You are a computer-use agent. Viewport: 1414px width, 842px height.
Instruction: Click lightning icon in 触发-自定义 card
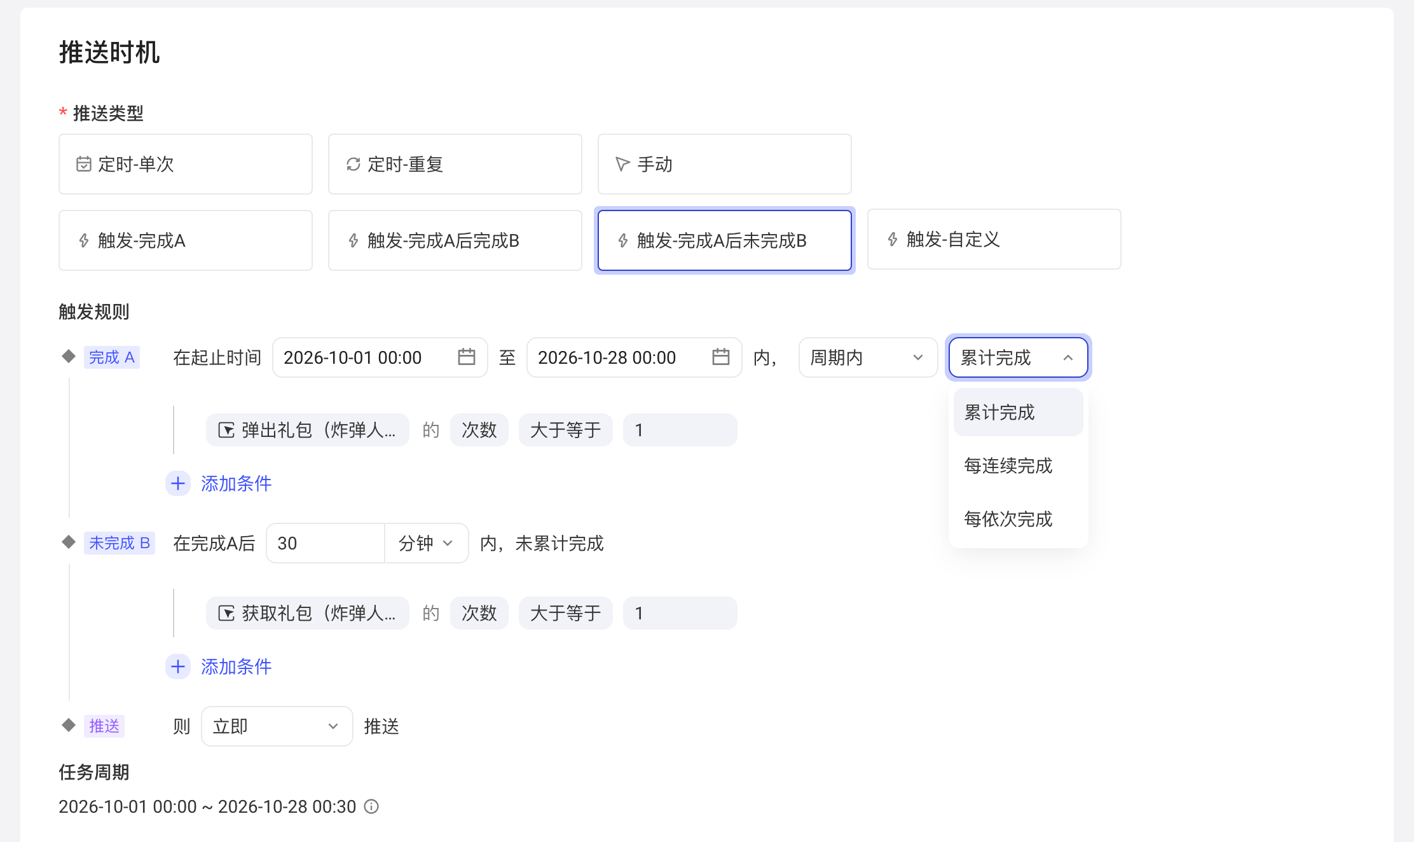(893, 239)
